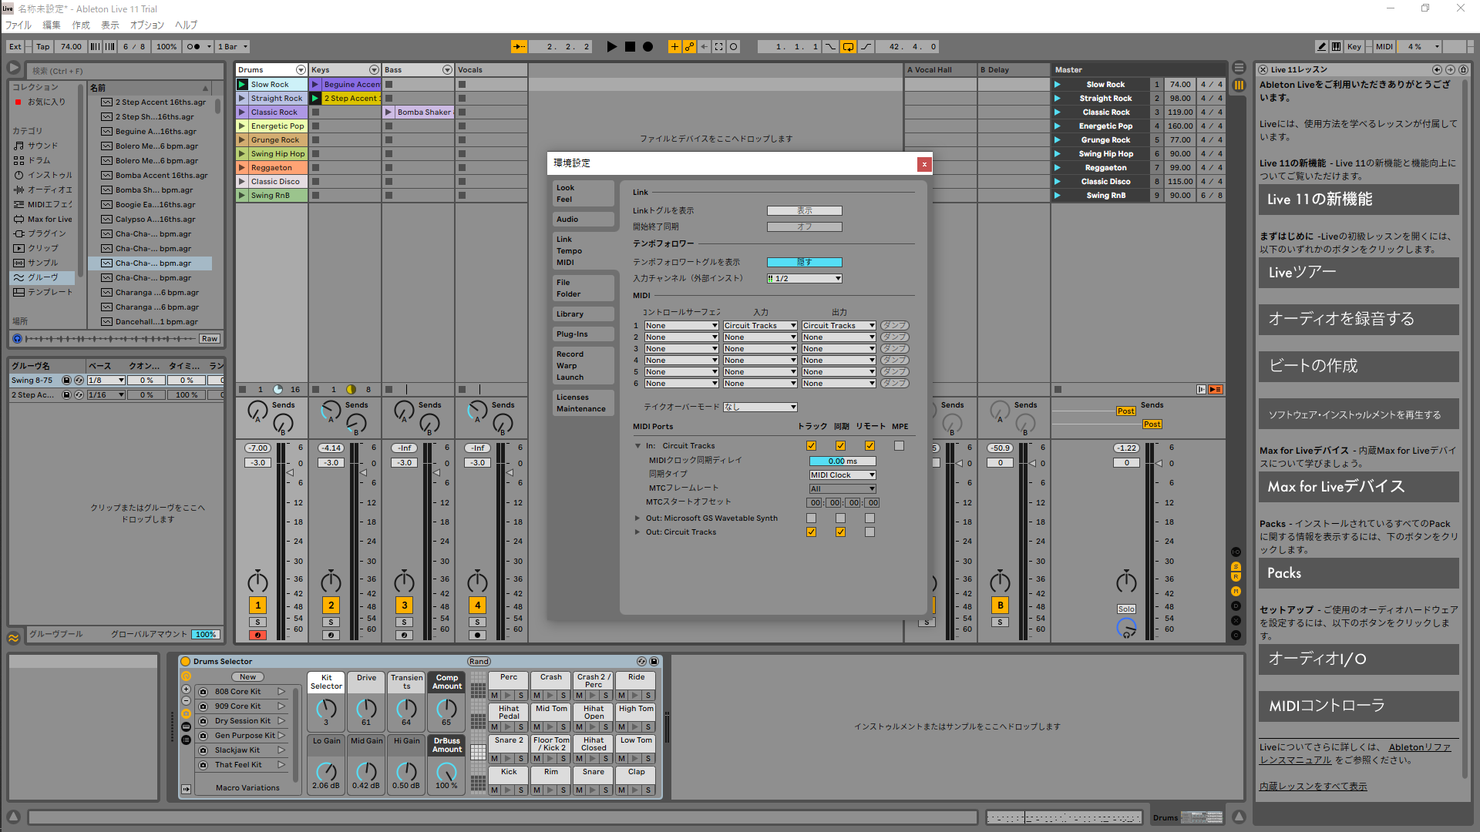This screenshot has width=1480, height=832.
Task: Launch the Slow Rock scene in Master
Action: click(1058, 85)
